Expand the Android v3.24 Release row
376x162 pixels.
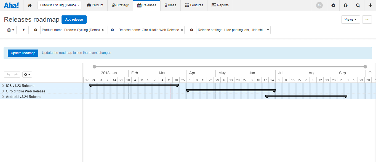point(3,97)
